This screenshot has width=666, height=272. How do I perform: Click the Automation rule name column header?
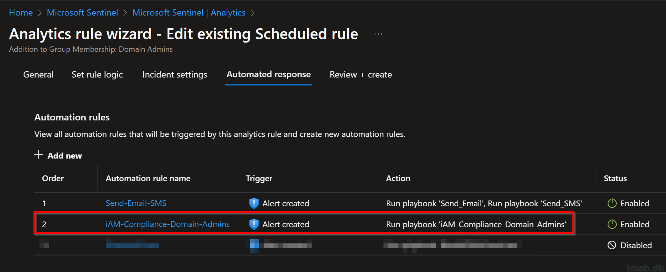point(148,178)
